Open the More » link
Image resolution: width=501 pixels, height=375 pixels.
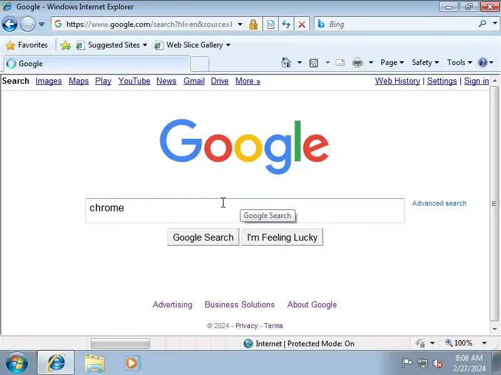(248, 81)
